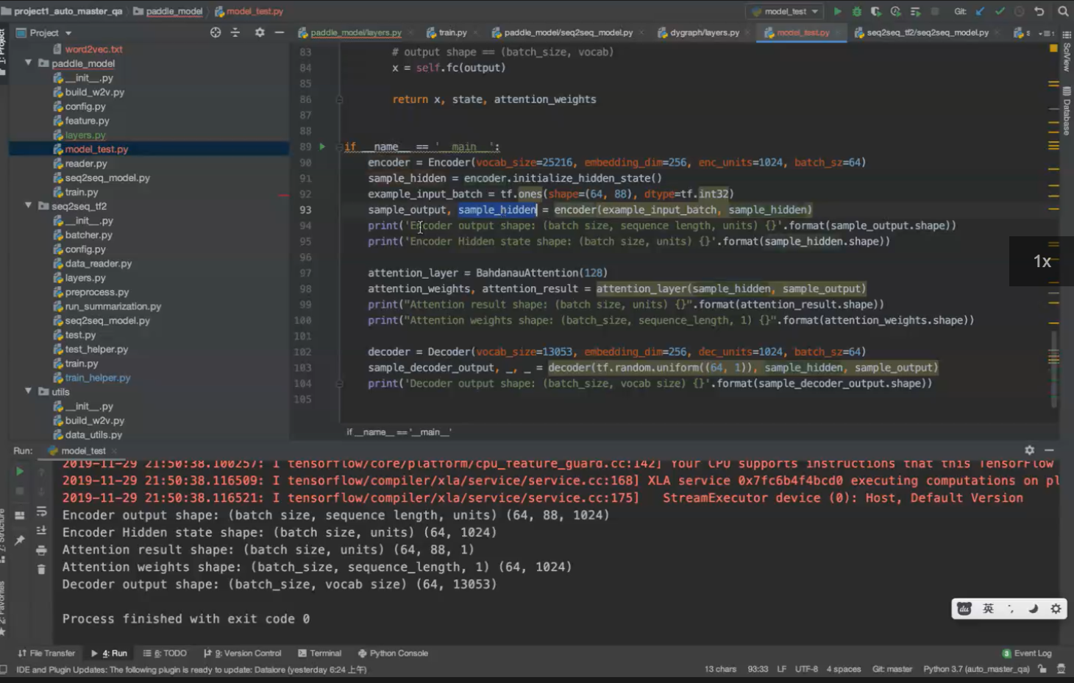Open the File Transfer tool window
This screenshot has height=683, width=1074.
tap(46, 653)
